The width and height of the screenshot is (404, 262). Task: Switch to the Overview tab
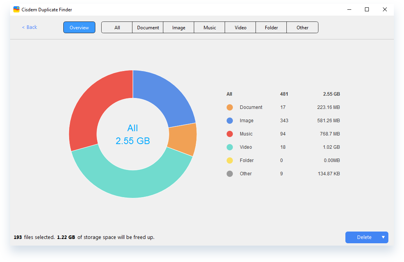pyautogui.click(x=79, y=27)
